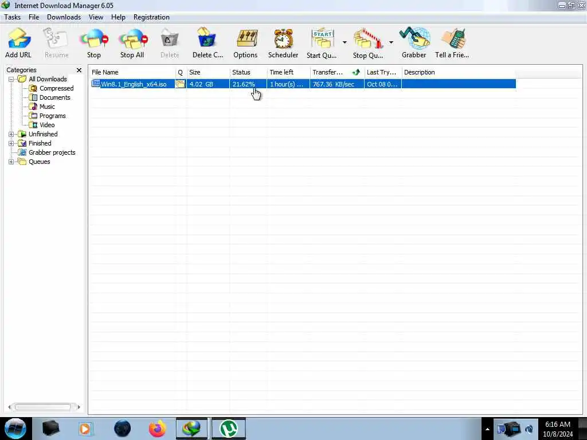The width and height of the screenshot is (587, 440).
Task: Expand the Unfinished category node
Action: point(11,134)
